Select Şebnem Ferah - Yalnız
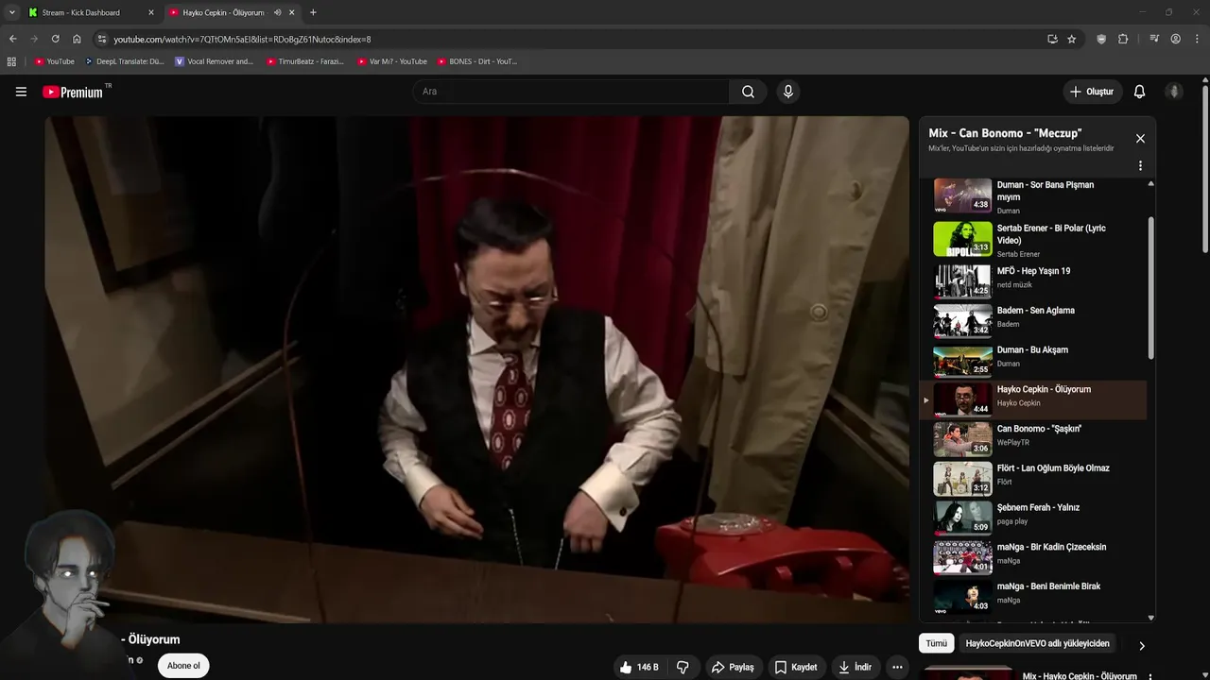Viewport: 1210px width, 680px height. (x=1033, y=518)
